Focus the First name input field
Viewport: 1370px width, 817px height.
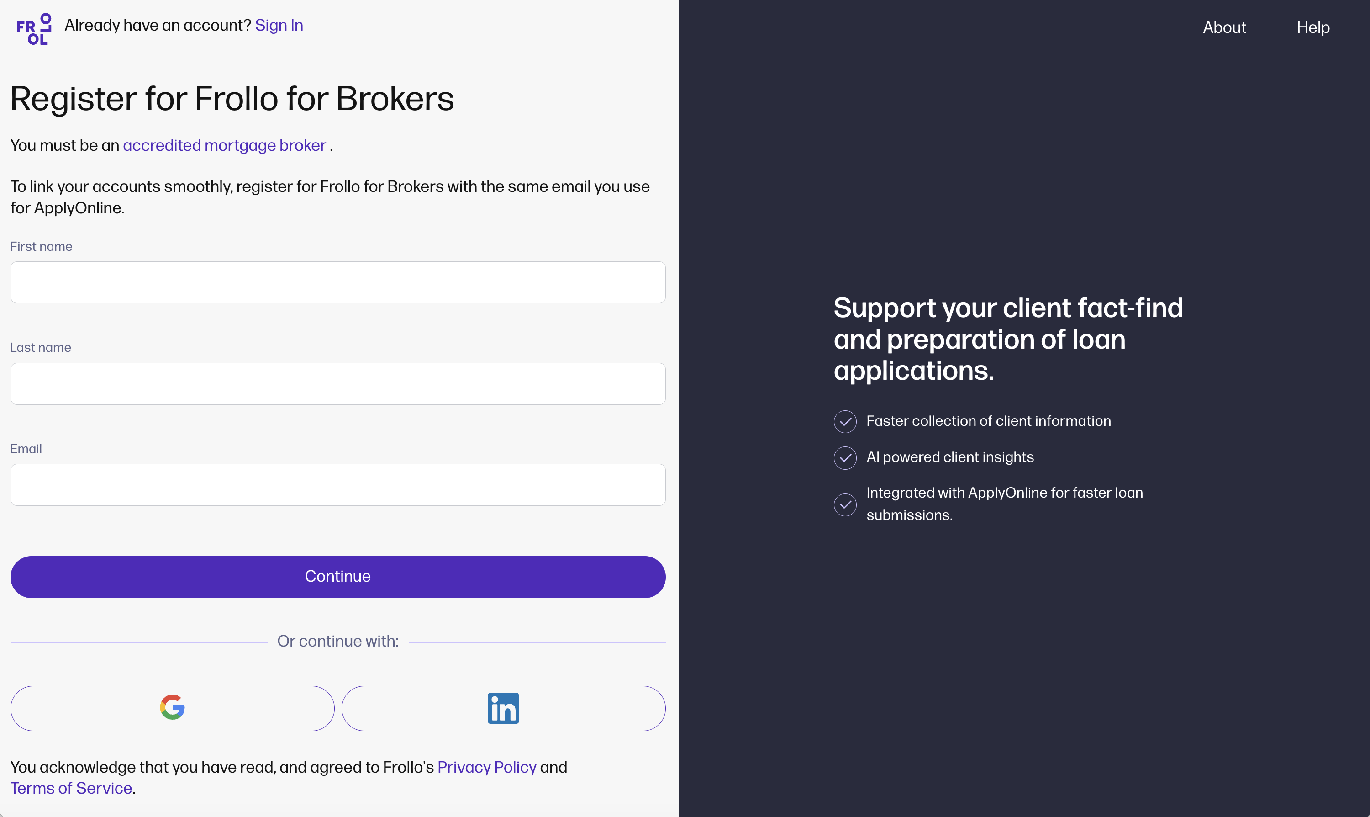pos(338,282)
